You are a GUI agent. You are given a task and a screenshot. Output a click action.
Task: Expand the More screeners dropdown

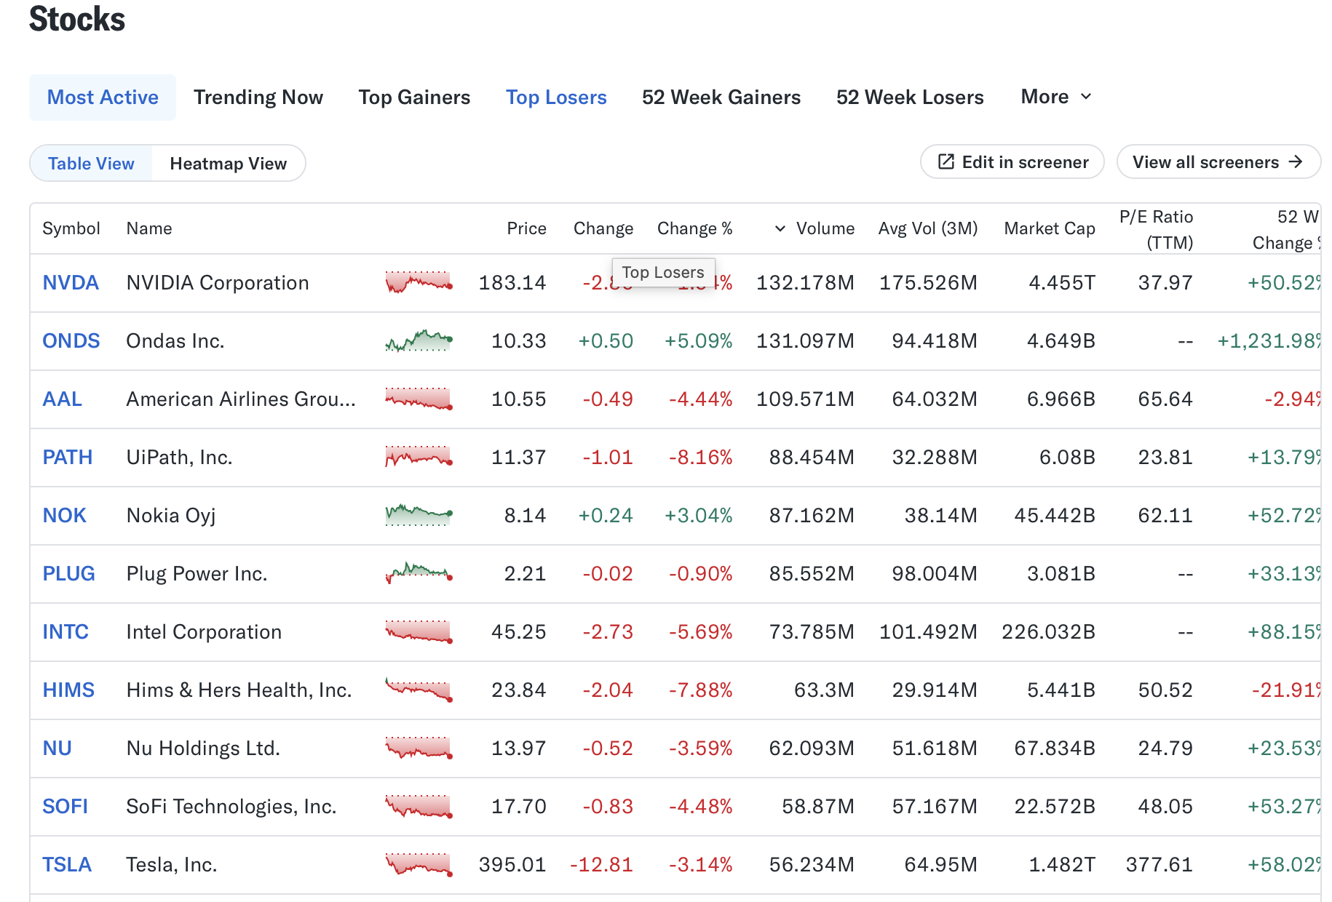point(1055,97)
